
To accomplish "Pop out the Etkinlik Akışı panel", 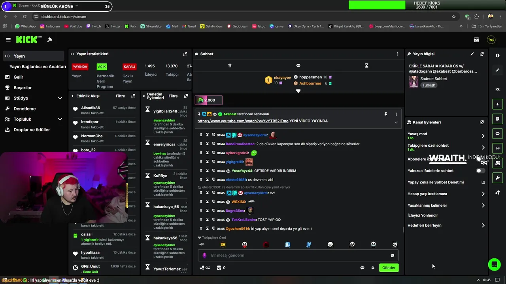I will coord(133,96).
